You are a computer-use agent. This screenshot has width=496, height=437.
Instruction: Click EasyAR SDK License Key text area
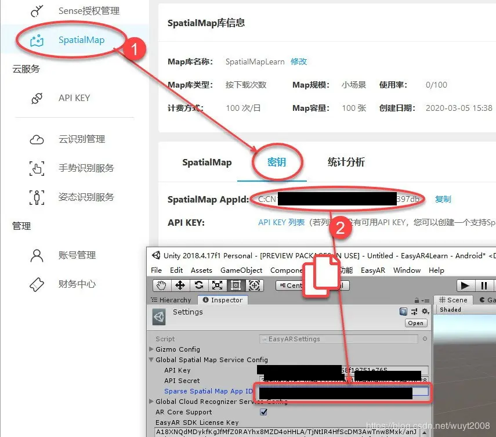[x=287, y=432]
